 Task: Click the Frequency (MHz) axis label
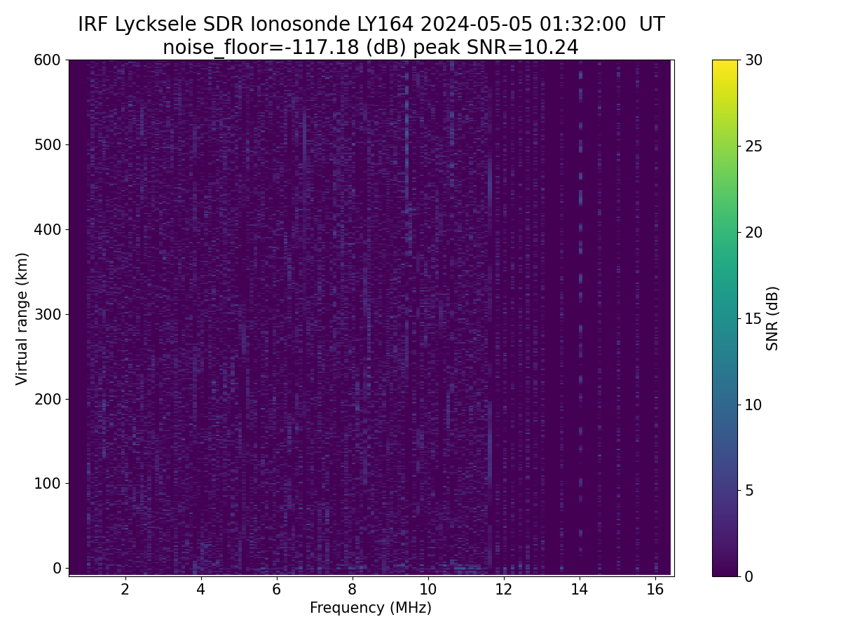[x=371, y=608]
